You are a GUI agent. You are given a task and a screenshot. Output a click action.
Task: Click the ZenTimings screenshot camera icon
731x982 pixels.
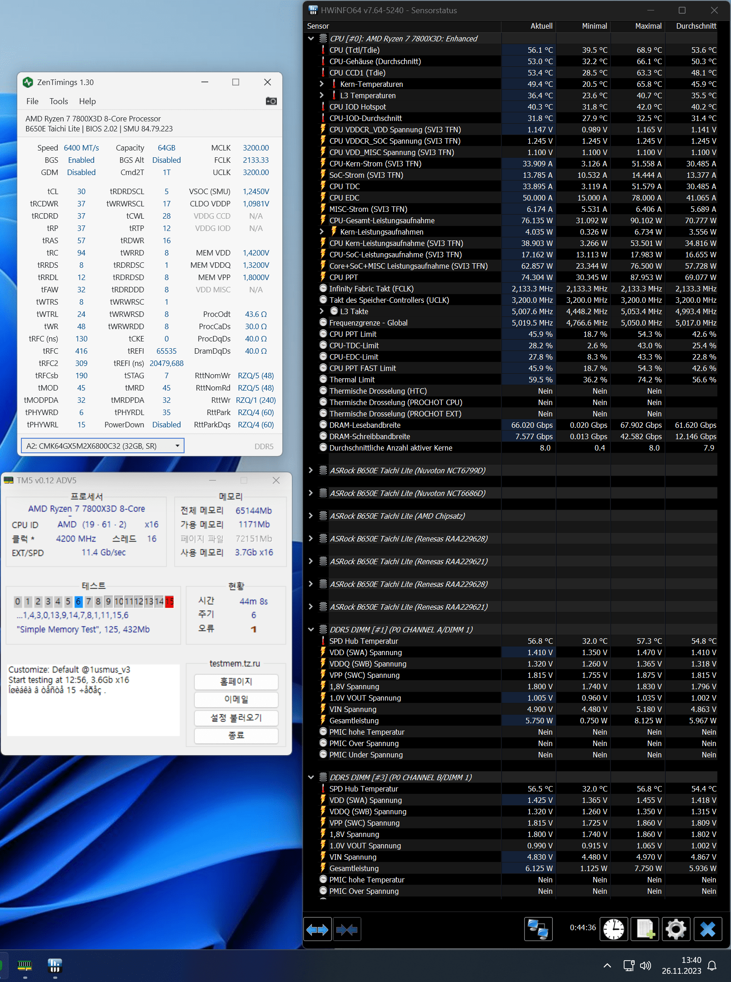[271, 101]
